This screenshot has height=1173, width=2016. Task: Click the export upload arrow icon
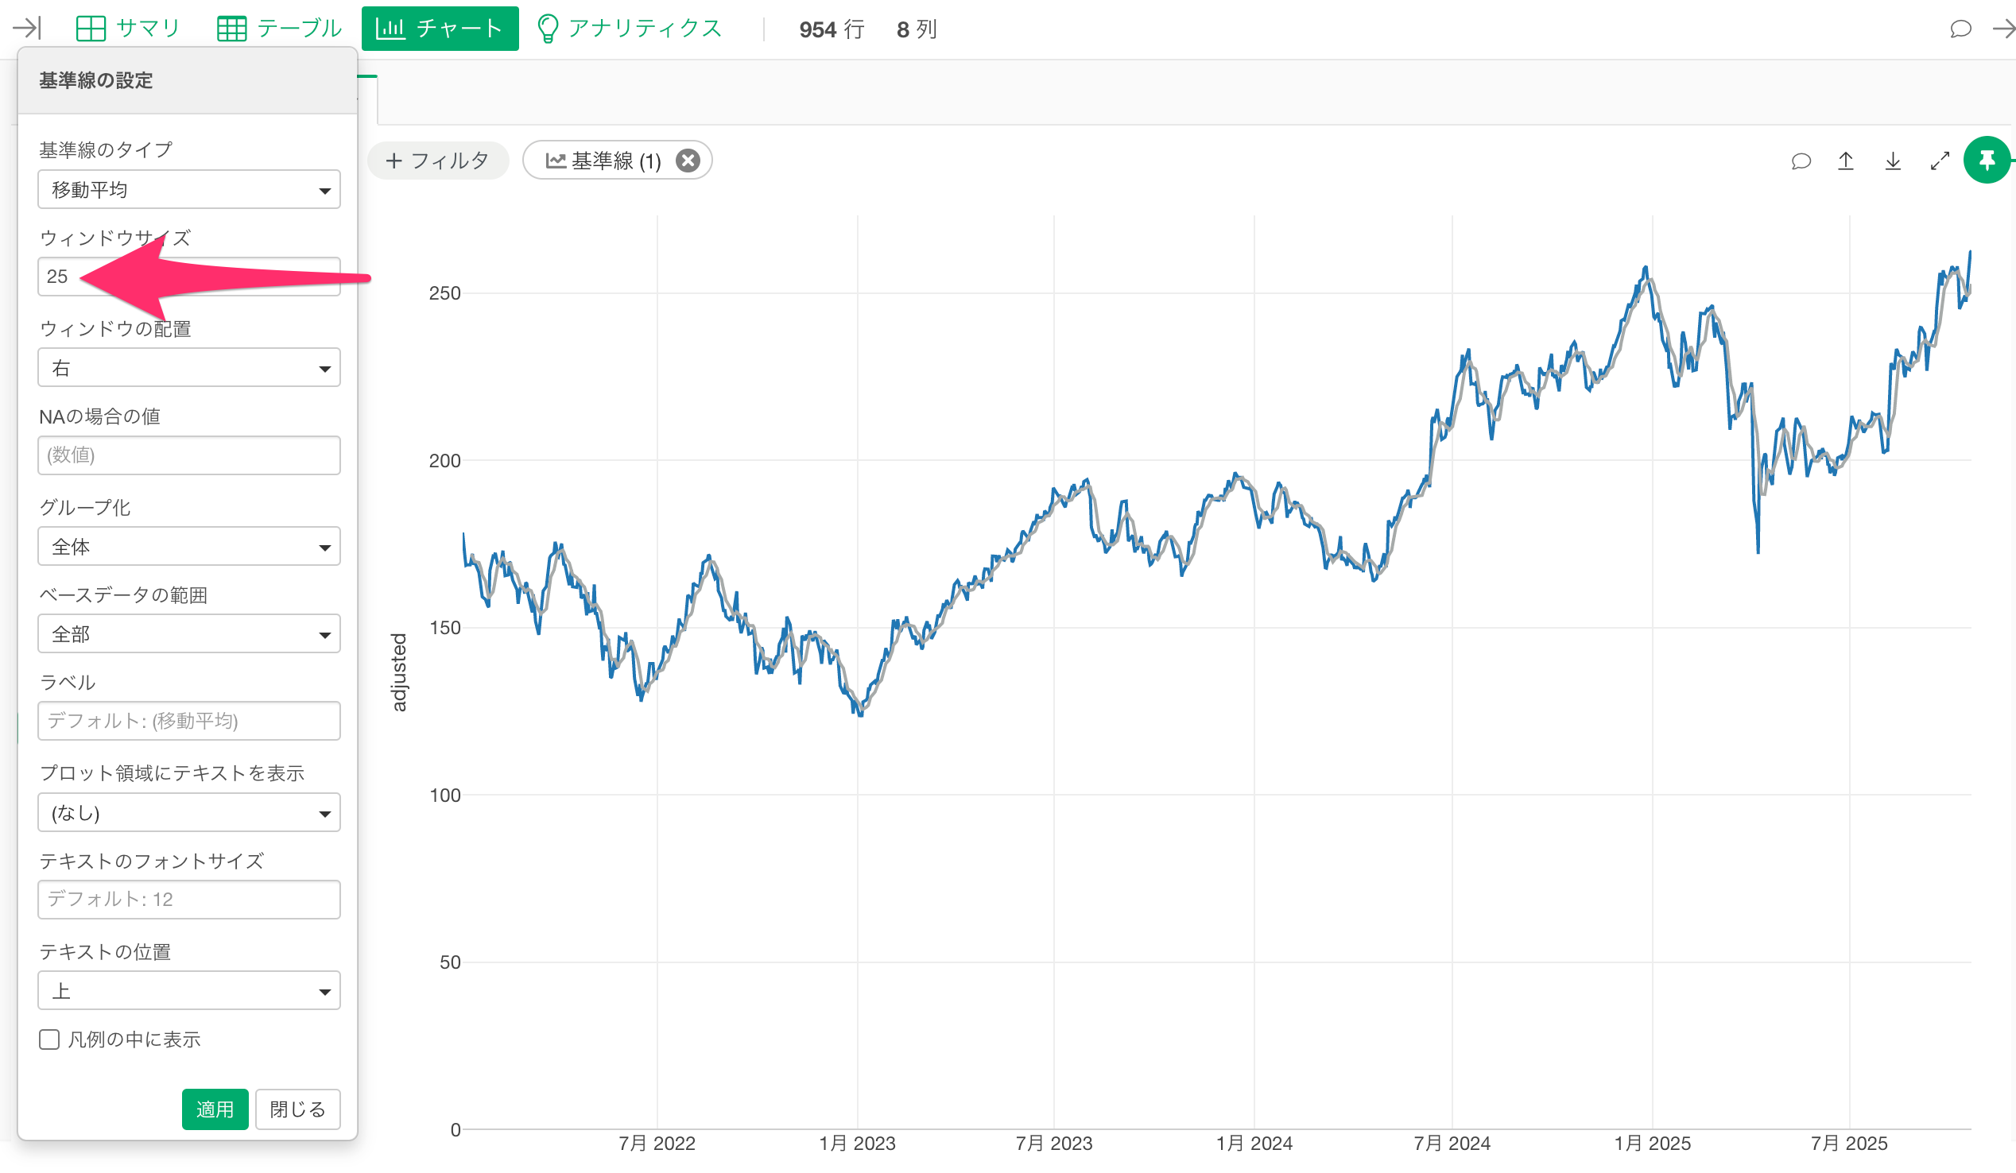pos(1846,161)
